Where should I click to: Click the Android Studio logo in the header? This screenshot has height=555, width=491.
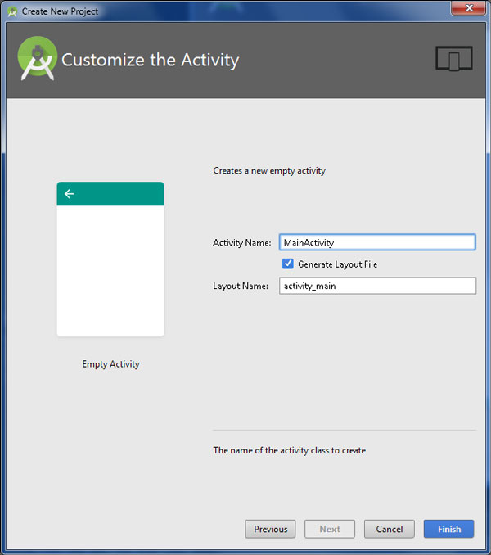point(38,58)
